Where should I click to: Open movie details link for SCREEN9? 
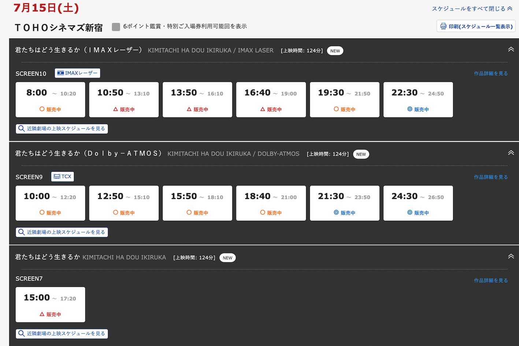491,177
